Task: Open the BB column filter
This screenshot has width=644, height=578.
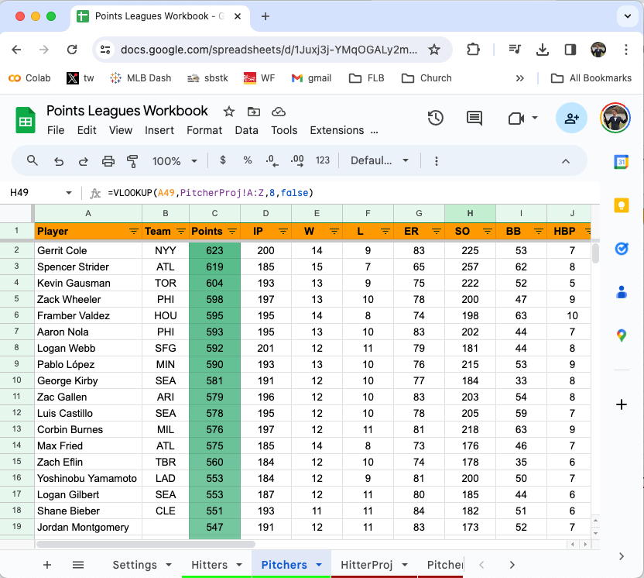Action: (x=539, y=232)
